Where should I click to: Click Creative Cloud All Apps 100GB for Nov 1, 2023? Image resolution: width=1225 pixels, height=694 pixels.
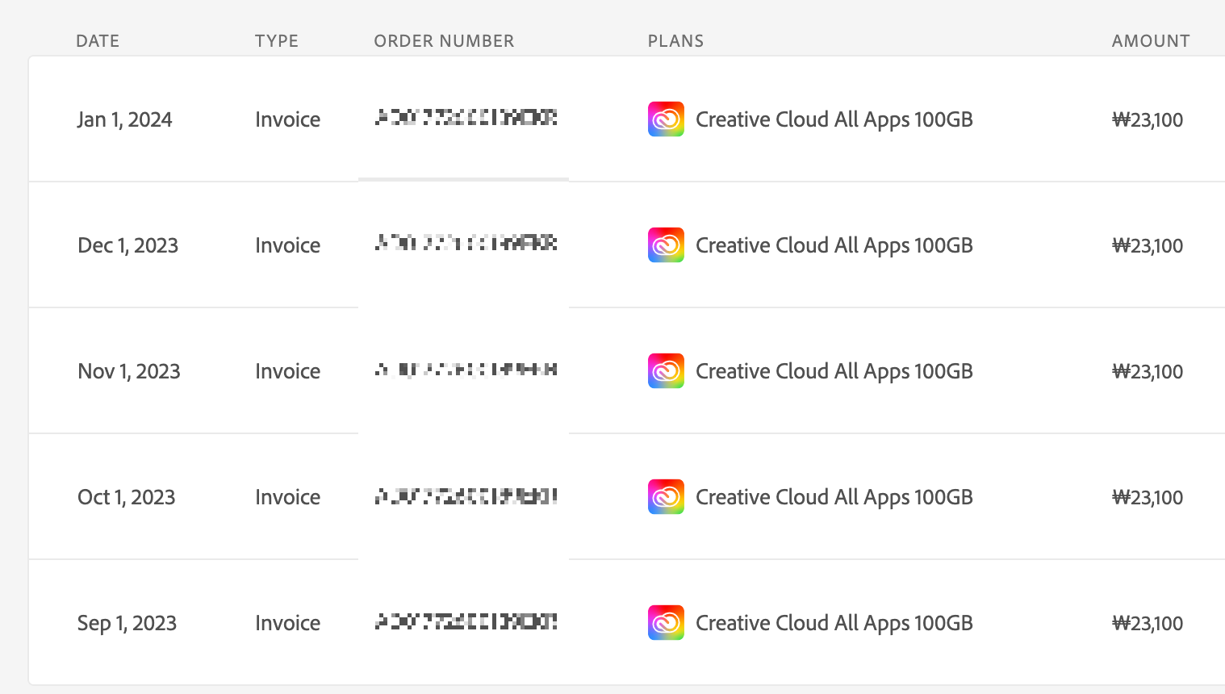pyautogui.click(x=834, y=371)
